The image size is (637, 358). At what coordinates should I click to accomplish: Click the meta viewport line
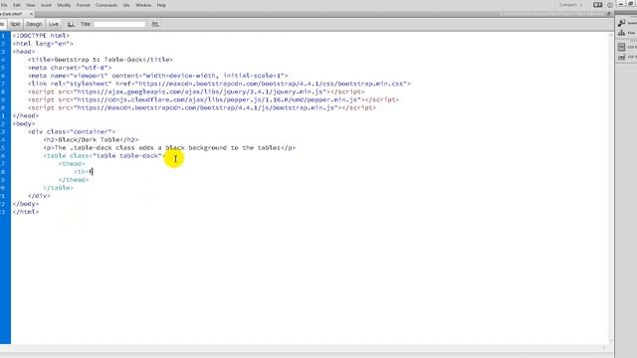158,76
